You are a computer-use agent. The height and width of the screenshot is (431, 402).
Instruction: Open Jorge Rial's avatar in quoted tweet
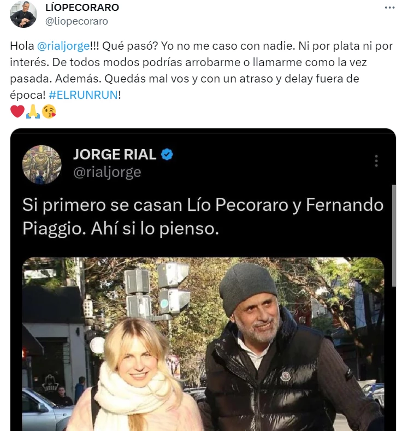(x=42, y=164)
